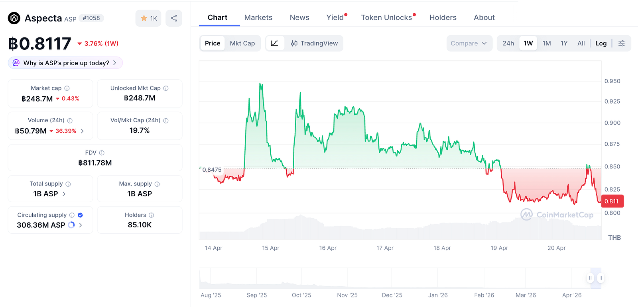Open the Compare dropdown

[x=469, y=43]
